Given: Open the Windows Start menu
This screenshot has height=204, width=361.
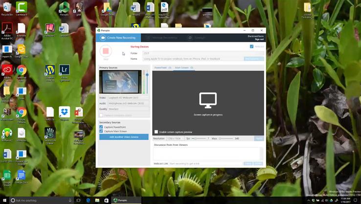Looking at the screenshot, I should pyautogui.click(x=4, y=200).
